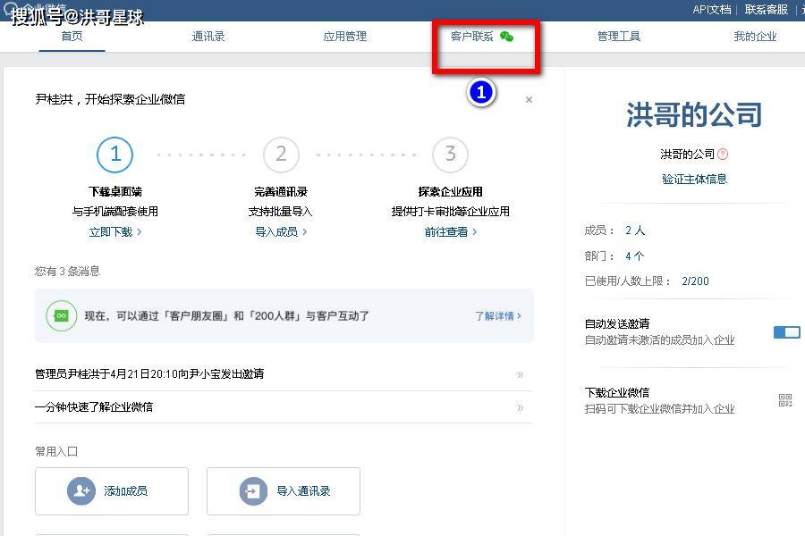Select the step 3 circle for 探索企业应用
The height and width of the screenshot is (536, 805).
[450, 155]
